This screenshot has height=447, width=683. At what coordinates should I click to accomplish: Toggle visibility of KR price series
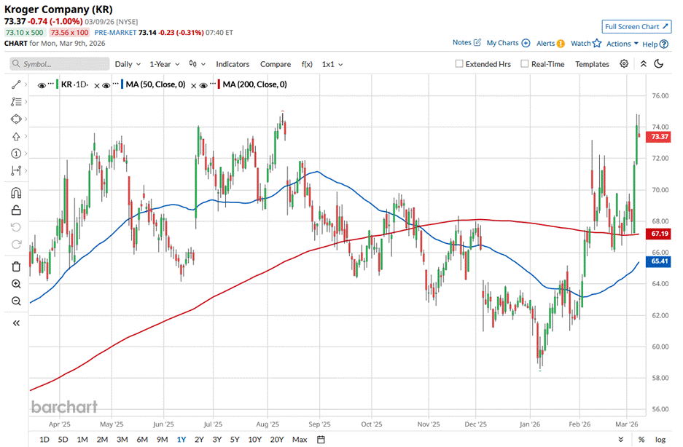(x=42, y=85)
